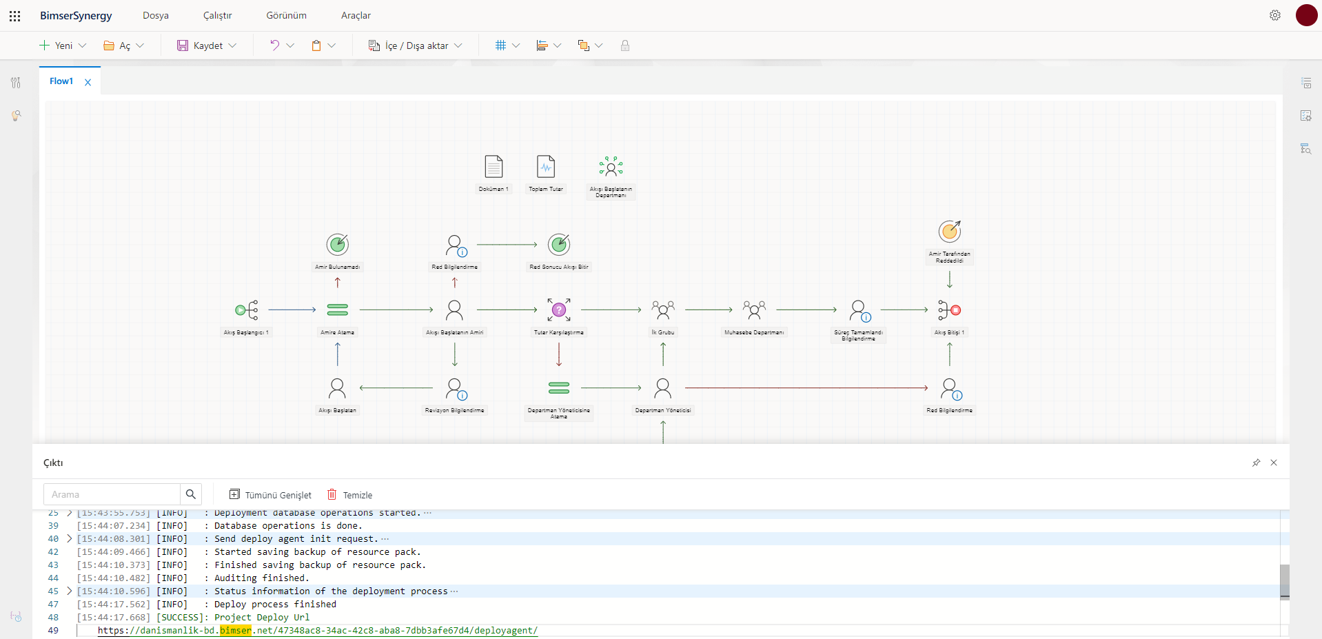Click the arrange layers icon
The width and height of the screenshot is (1322, 639).
pos(584,45)
